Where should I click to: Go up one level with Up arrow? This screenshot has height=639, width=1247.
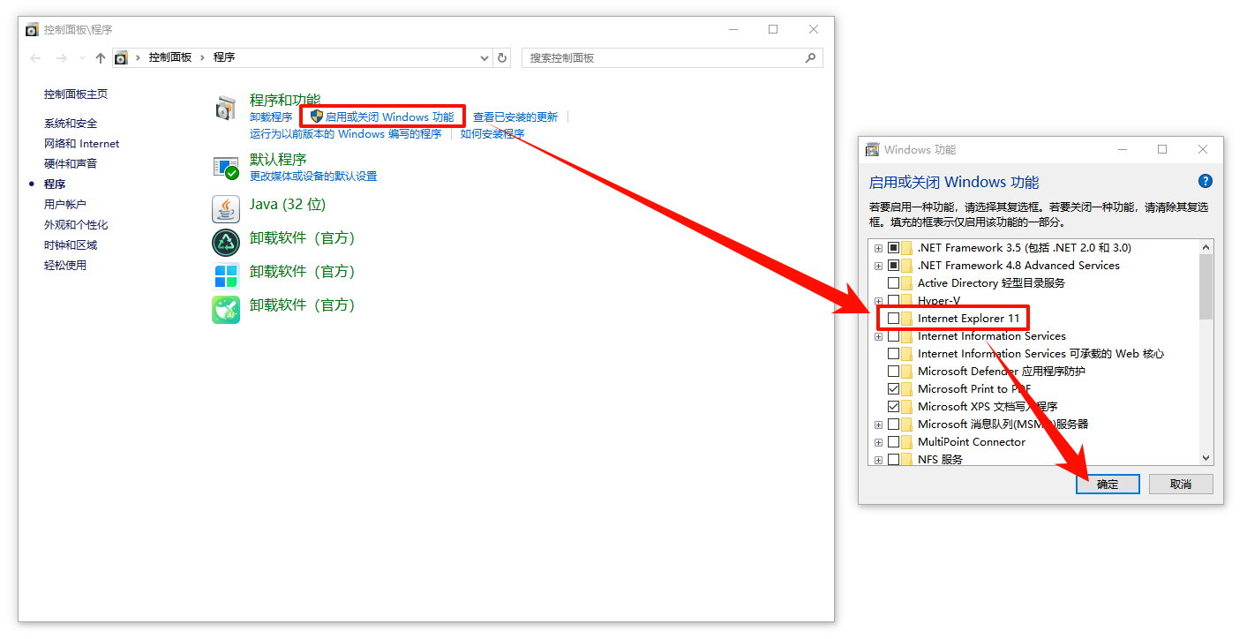(x=100, y=57)
